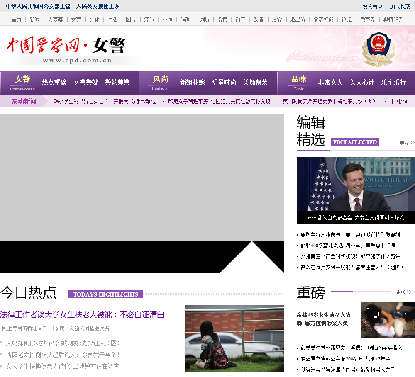The image size is (415, 377).
Task: Open 女警 in the top navigation
Action: [76, 19]
